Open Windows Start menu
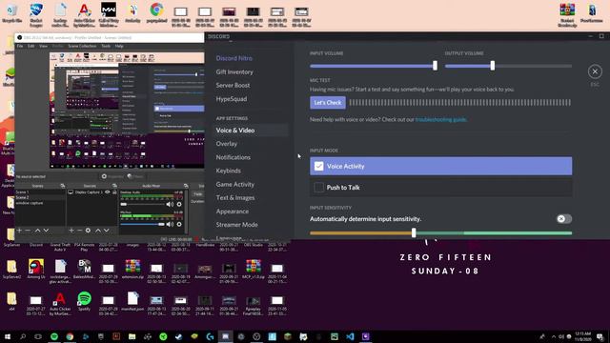This screenshot has height=343, width=610. pyautogui.click(x=8, y=336)
